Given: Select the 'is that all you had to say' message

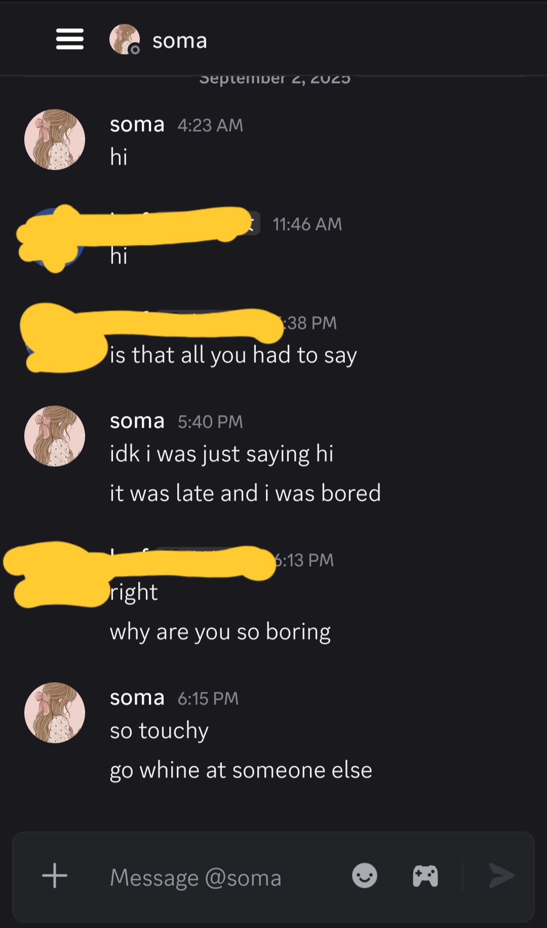Looking at the screenshot, I should (233, 355).
